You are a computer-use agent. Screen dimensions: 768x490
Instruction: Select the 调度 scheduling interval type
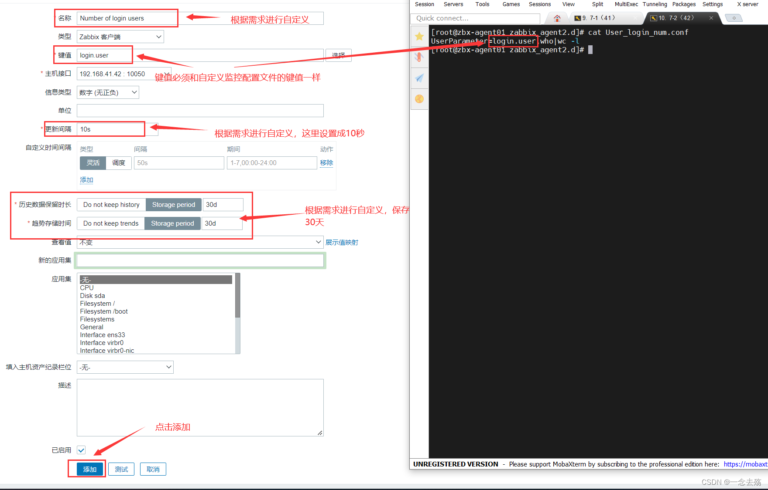click(119, 163)
